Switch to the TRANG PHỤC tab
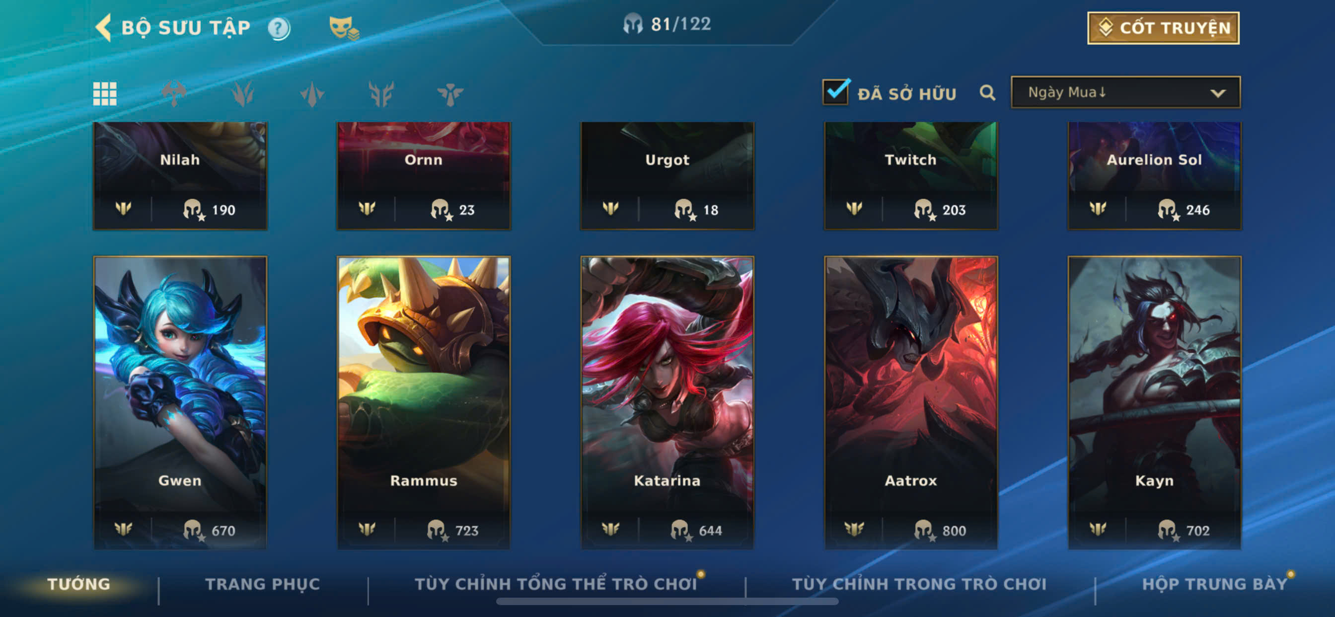 tap(263, 584)
